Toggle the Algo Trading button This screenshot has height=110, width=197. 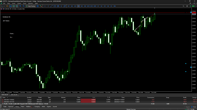(x=31, y=6)
